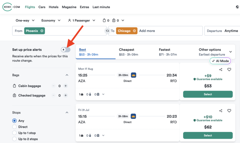The height and width of the screenshot is (143, 240).
Task: Open the Last minute navigation item
Action: (x=101, y=7)
